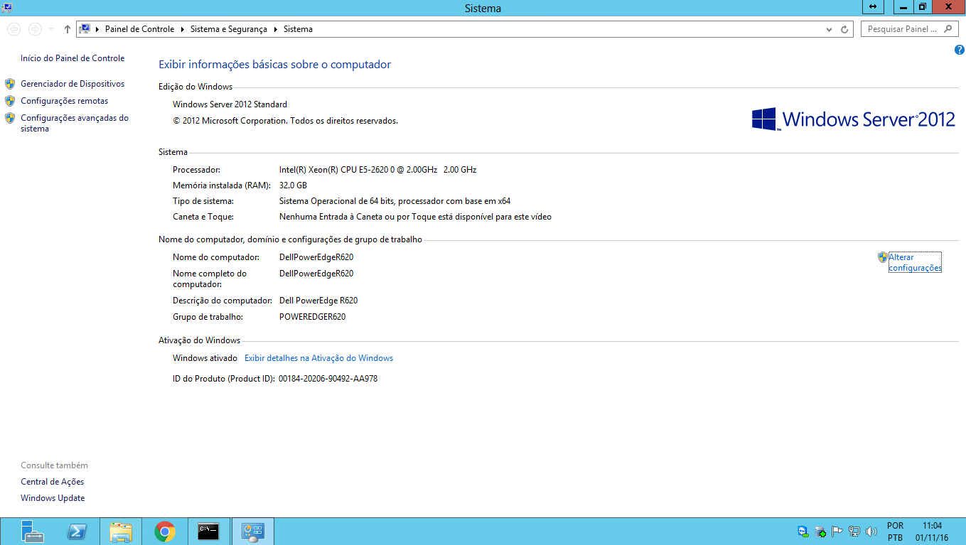
Task: Click the shield icon beside Gerenciador de Dispositivos
Action: point(10,84)
